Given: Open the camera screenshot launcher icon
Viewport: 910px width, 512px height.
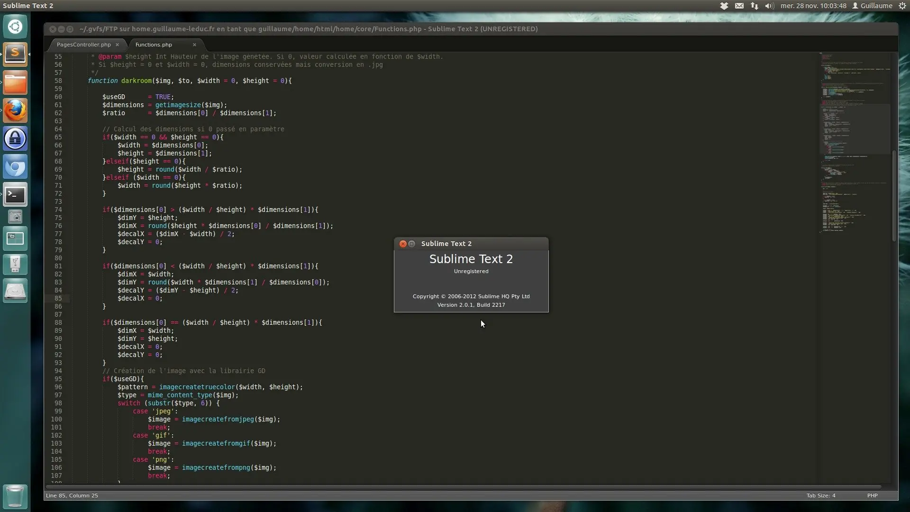Looking at the screenshot, I should (15, 217).
